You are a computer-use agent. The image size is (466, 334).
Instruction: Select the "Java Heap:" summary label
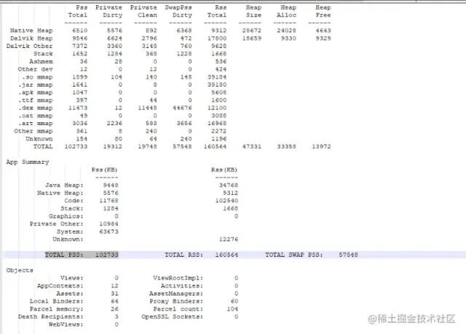click(64, 186)
